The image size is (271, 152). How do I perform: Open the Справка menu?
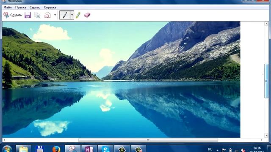coord(50,8)
